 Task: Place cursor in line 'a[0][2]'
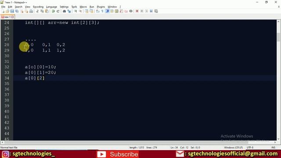tap(35, 78)
